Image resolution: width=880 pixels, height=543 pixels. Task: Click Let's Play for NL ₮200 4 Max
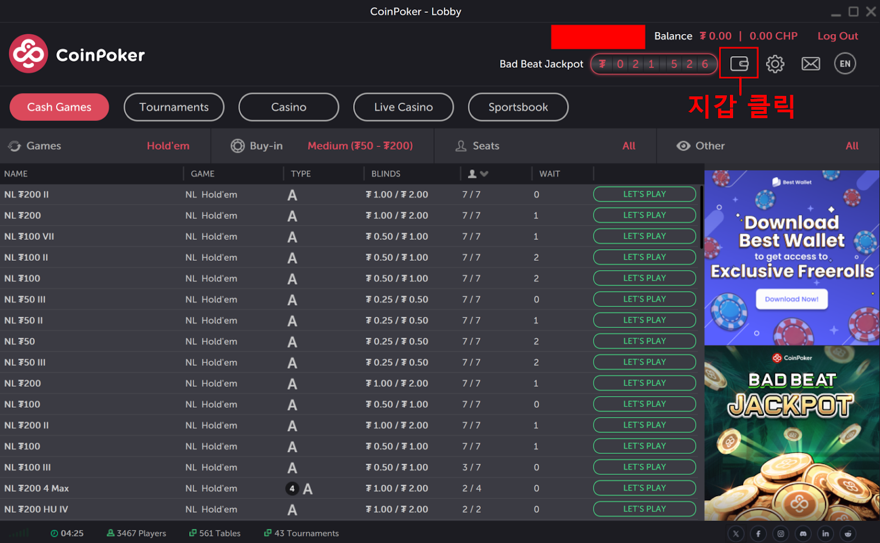[645, 488]
